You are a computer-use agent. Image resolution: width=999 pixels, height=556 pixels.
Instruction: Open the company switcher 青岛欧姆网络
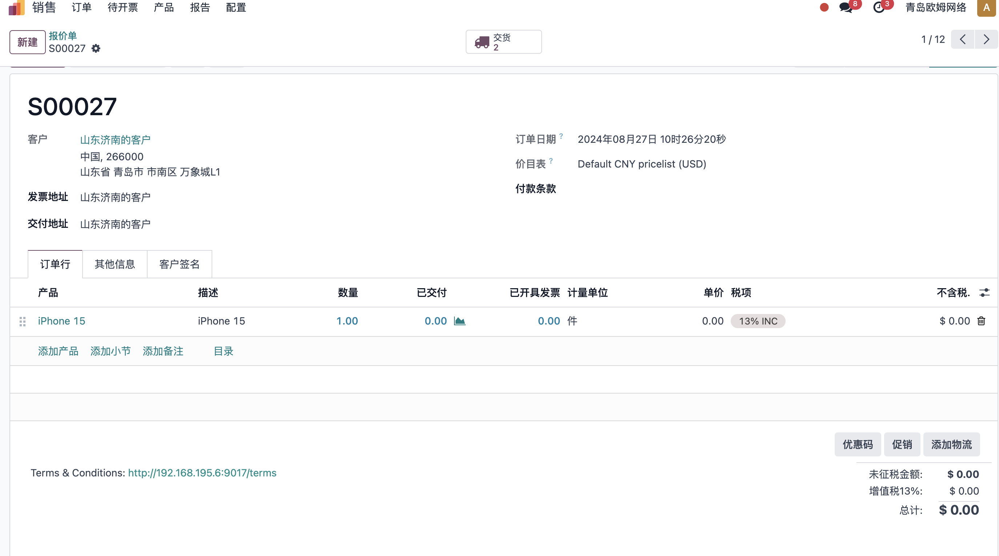[936, 7]
